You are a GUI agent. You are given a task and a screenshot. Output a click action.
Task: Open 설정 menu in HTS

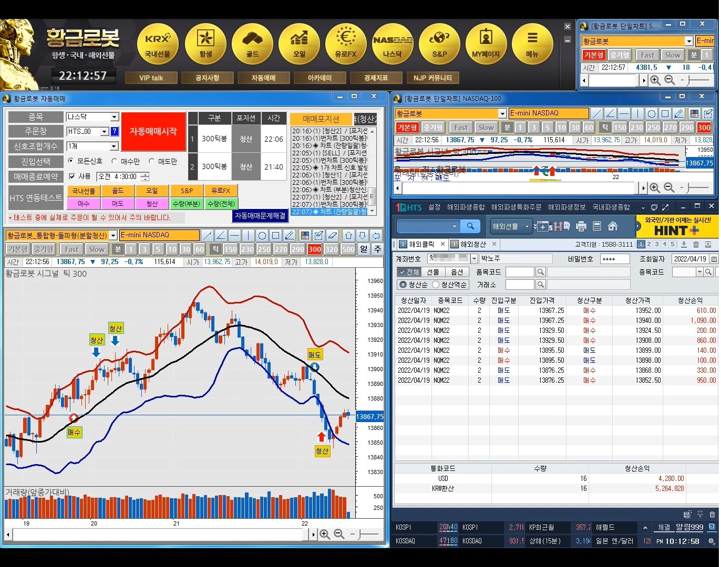[435, 207]
